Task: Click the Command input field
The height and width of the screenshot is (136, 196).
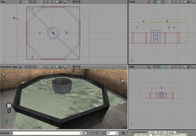Action: 45,133
